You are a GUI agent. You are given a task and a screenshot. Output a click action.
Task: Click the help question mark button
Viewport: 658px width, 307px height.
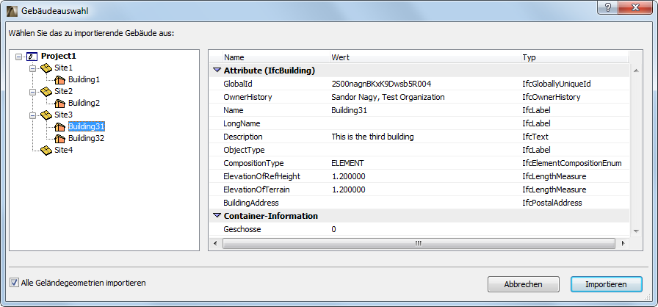tap(608, 7)
